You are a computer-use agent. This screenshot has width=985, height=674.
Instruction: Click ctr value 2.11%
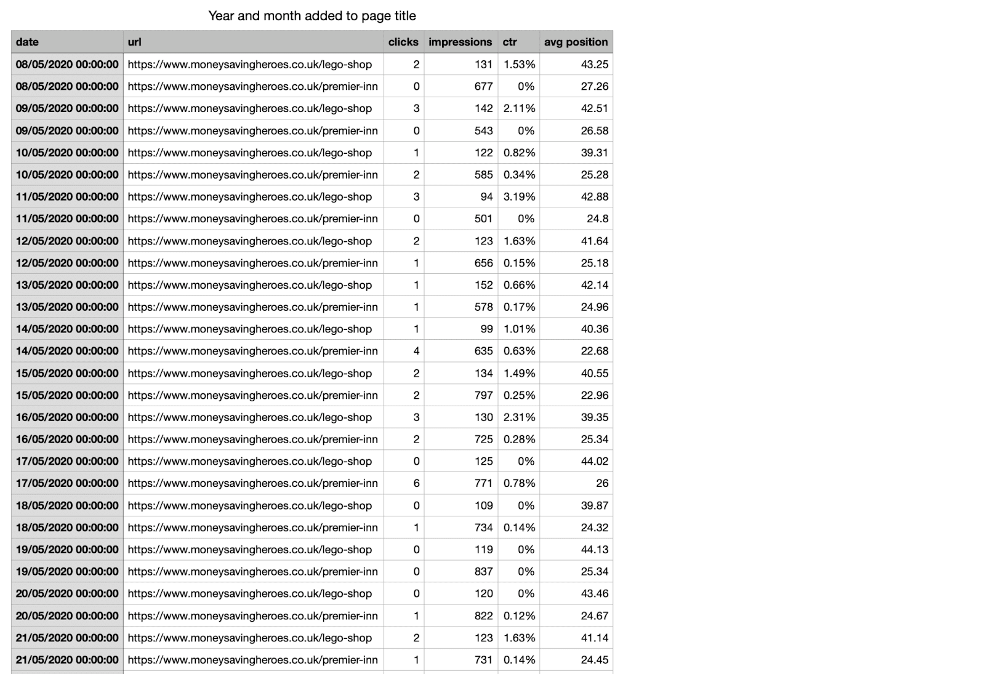(x=519, y=108)
